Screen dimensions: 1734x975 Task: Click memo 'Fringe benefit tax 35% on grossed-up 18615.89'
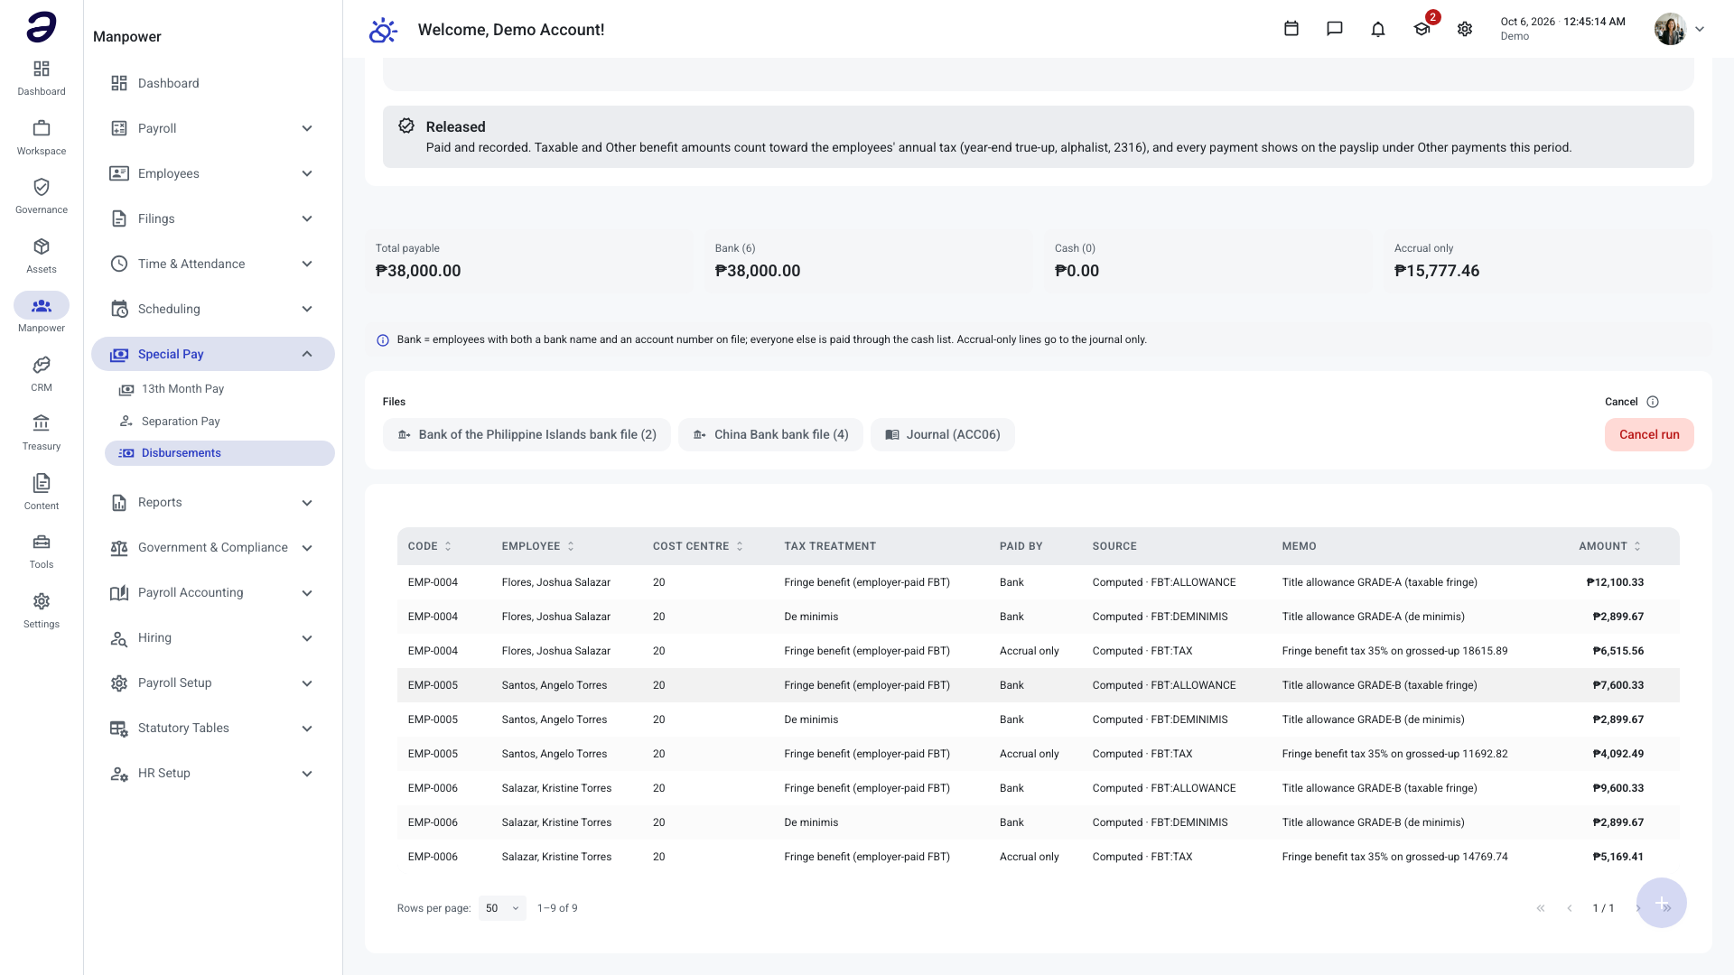(1394, 651)
